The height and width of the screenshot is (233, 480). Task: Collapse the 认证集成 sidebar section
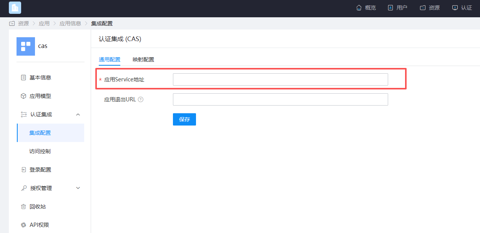(x=50, y=114)
